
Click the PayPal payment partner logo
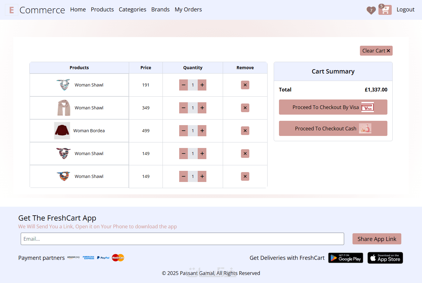coord(103,258)
